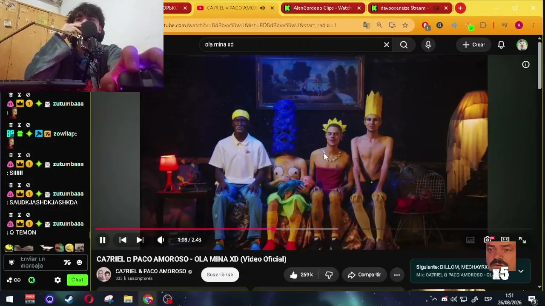Start voice search with microphone
The width and height of the screenshot is (545, 306).
(428, 45)
